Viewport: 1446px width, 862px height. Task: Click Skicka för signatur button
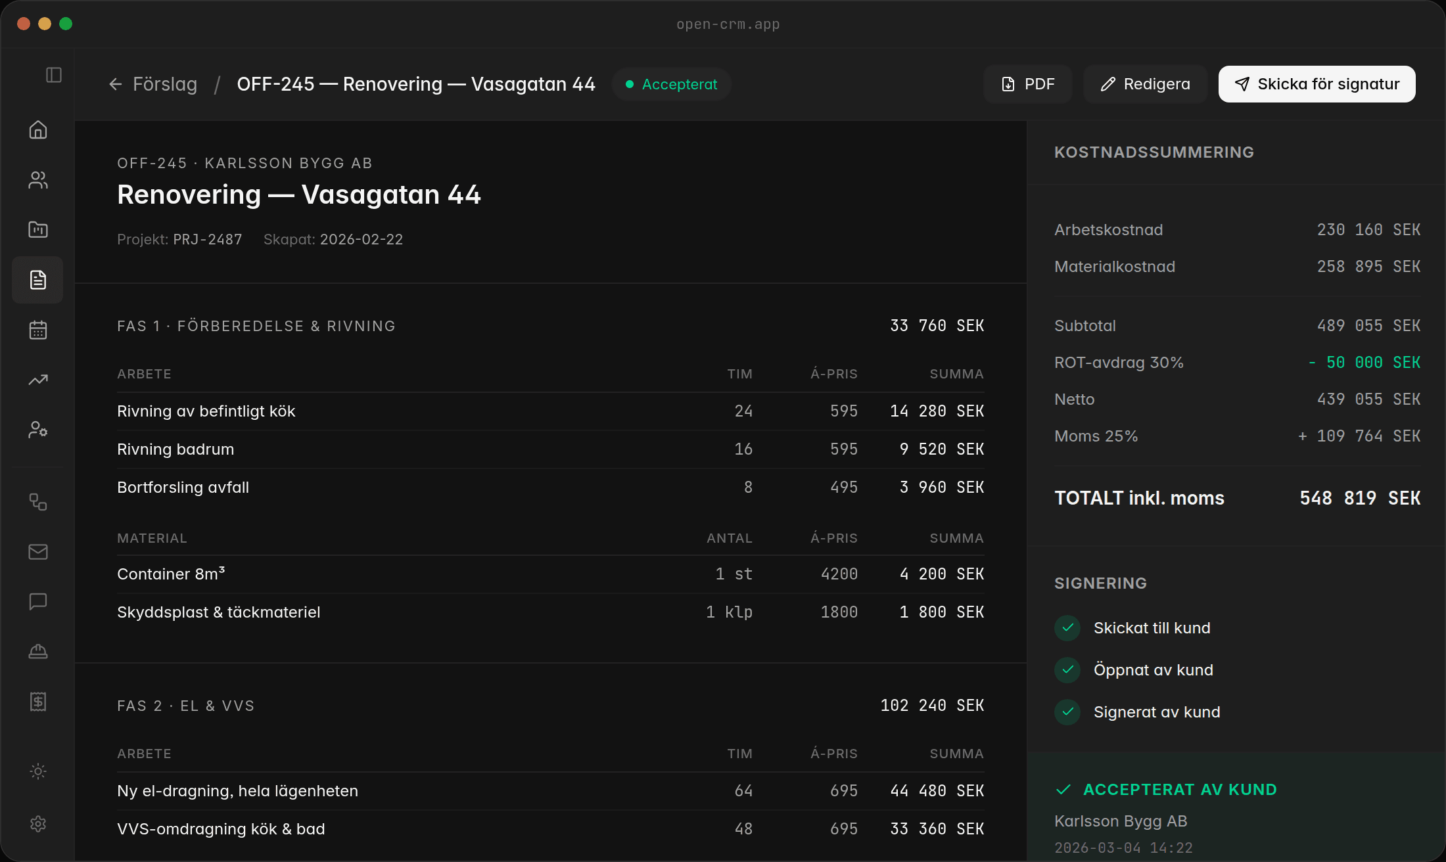[x=1317, y=84]
